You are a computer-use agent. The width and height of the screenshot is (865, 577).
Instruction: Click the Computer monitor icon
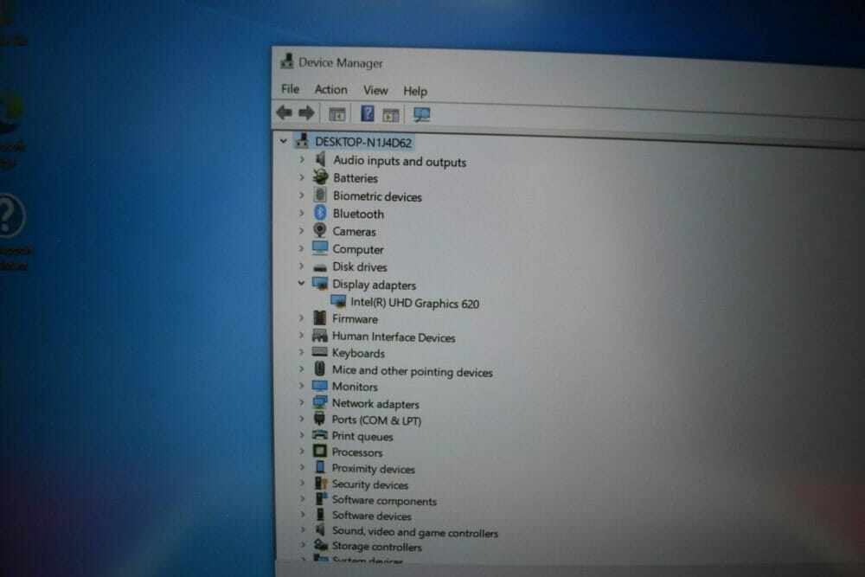pyautogui.click(x=320, y=247)
